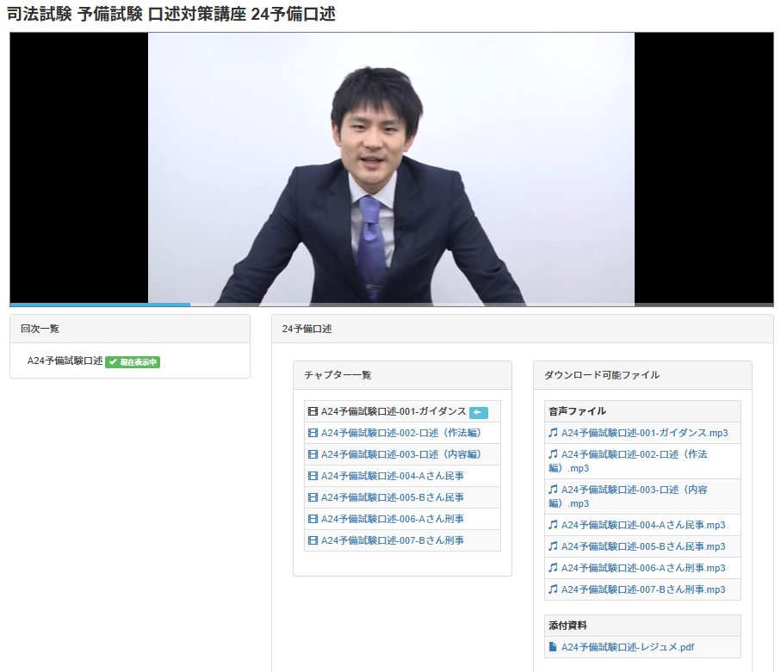Click the green 現在表示中 badge
Screen dimensions: 781x672
click(x=133, y=362)
